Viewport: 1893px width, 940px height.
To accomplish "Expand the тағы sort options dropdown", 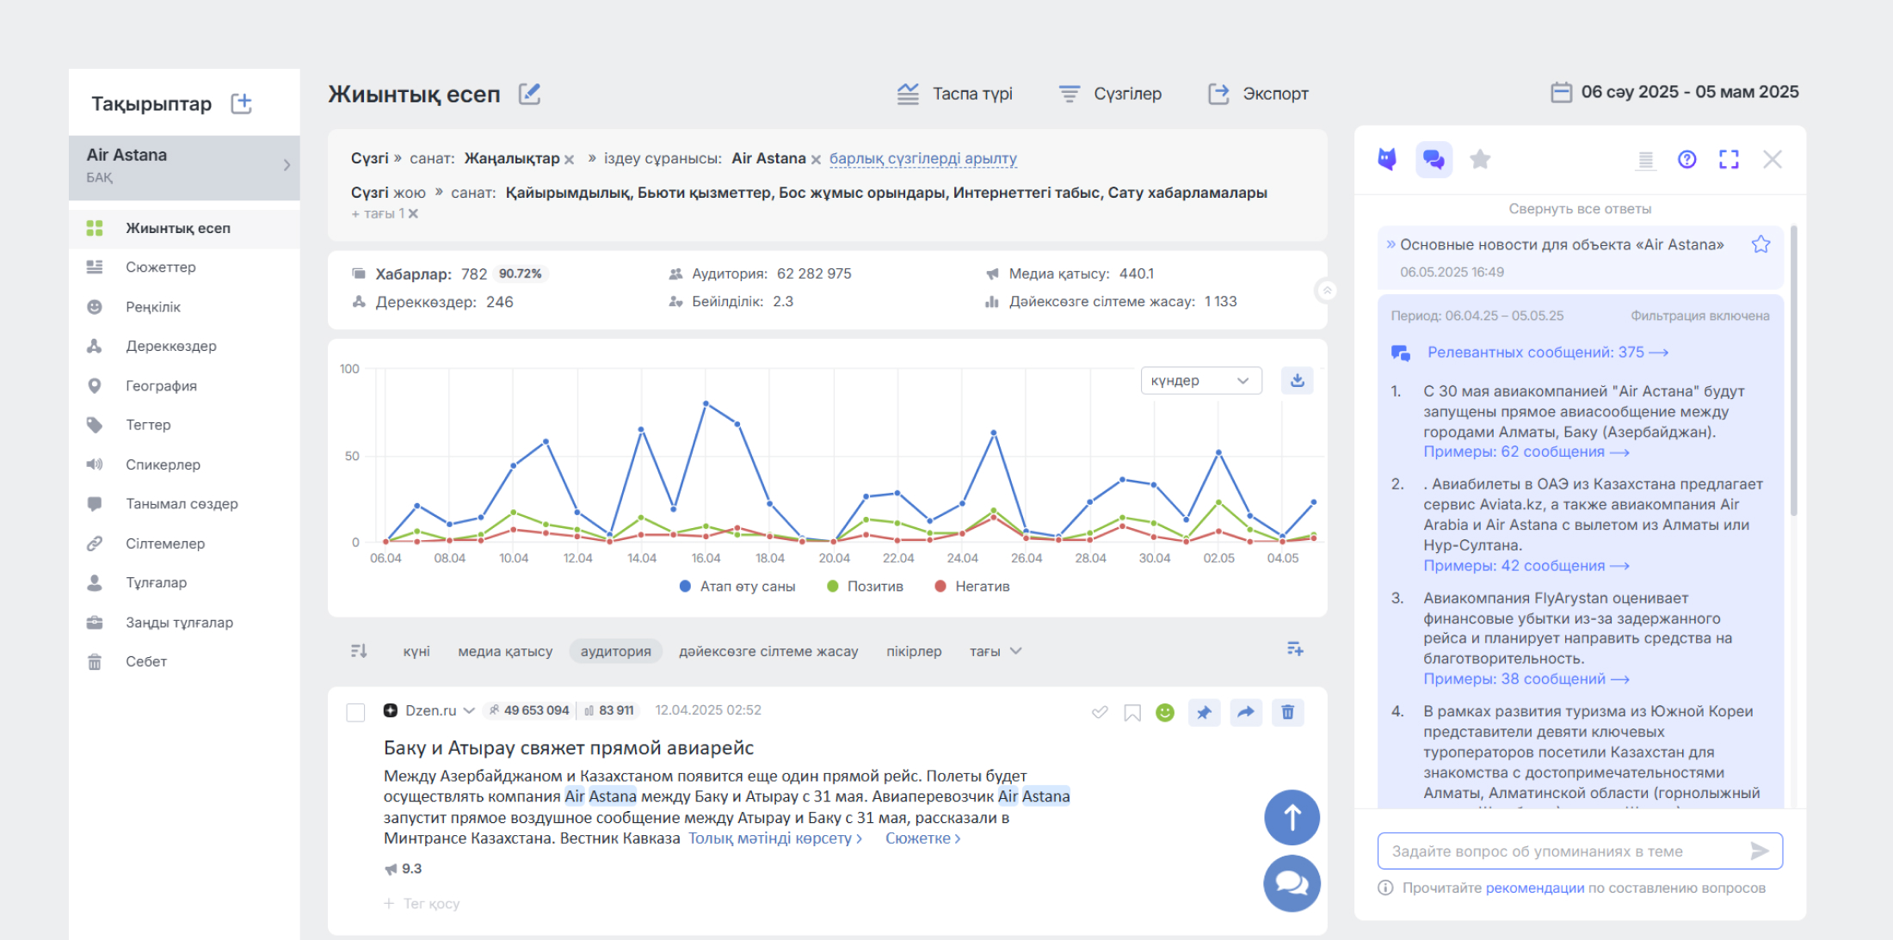I will pos(996,651).
